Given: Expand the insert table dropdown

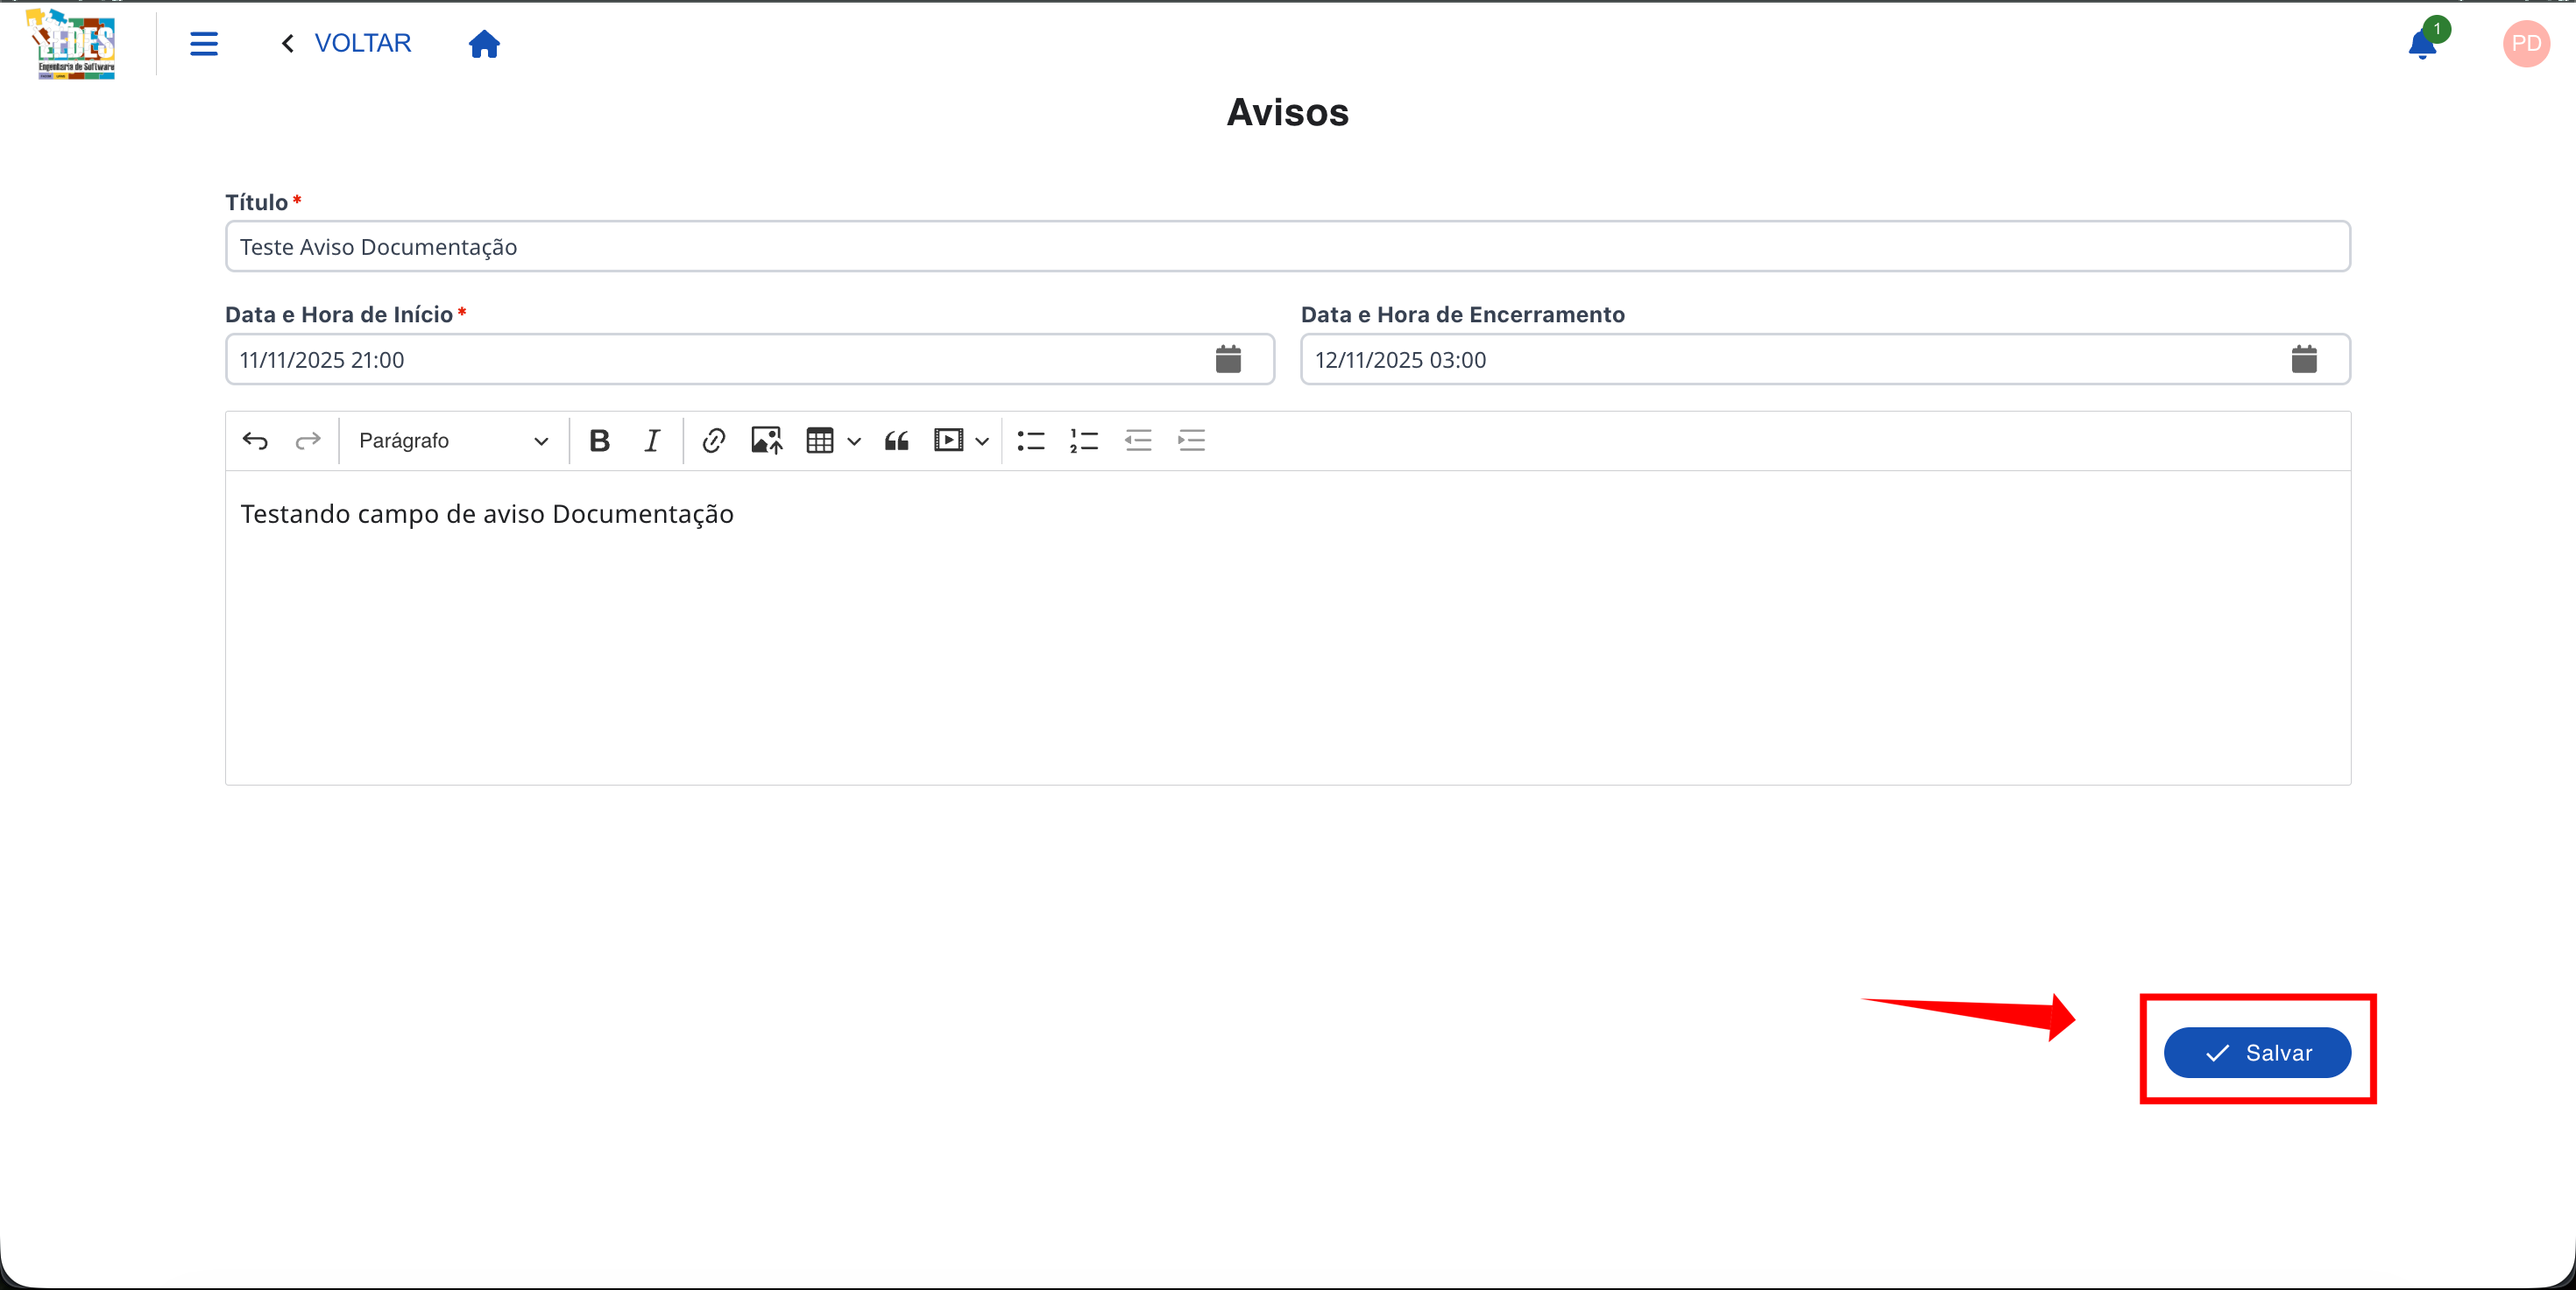Looking at the screenshot, I should [853, 441].
